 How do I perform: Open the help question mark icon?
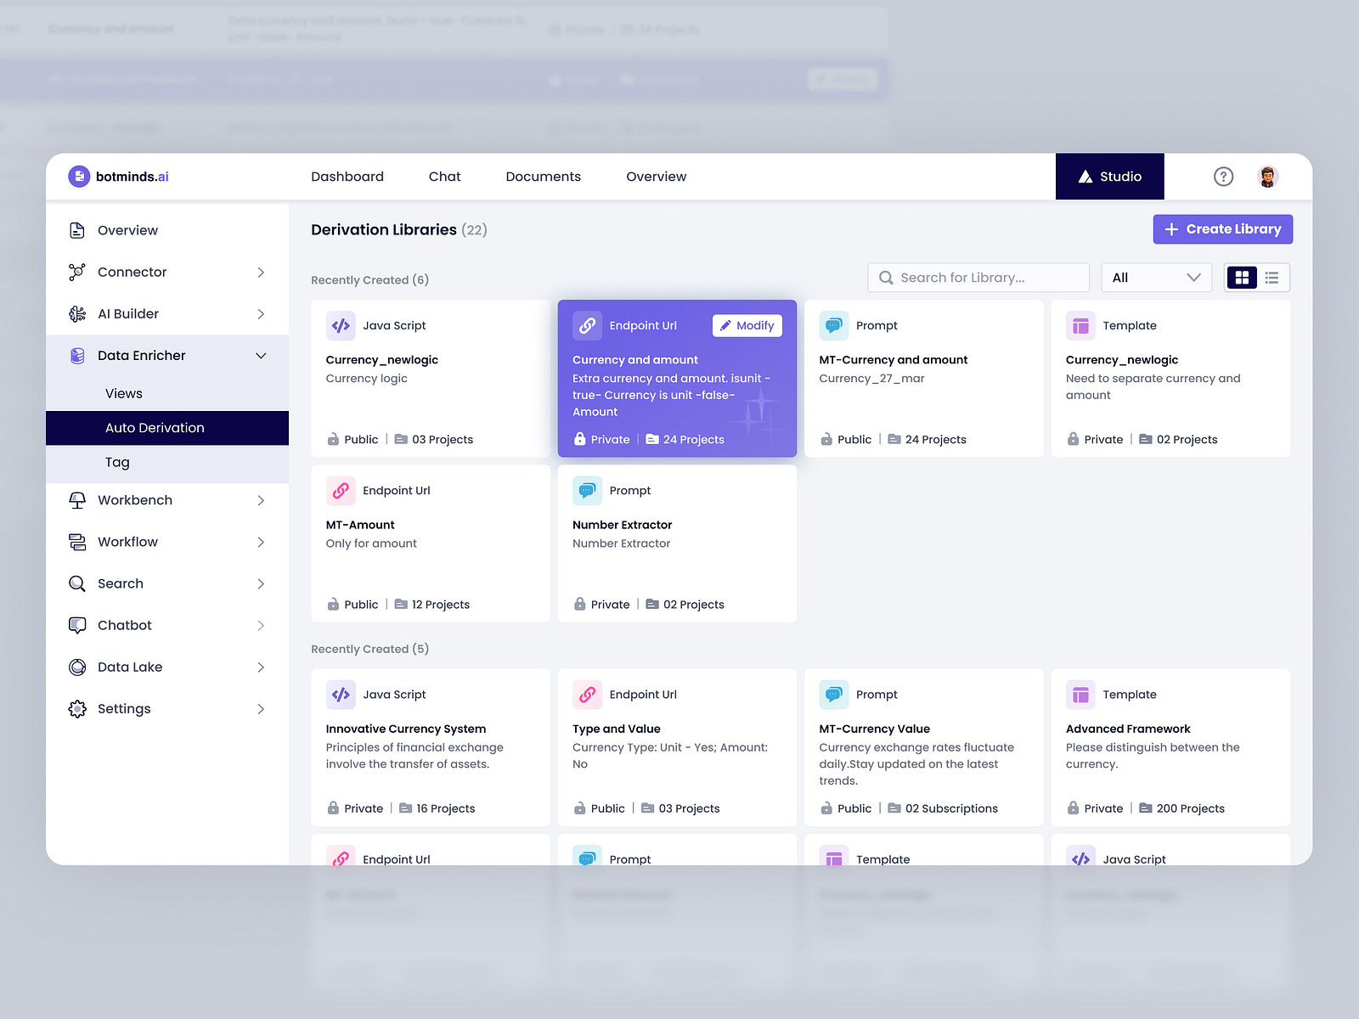tap(1223, 177)
